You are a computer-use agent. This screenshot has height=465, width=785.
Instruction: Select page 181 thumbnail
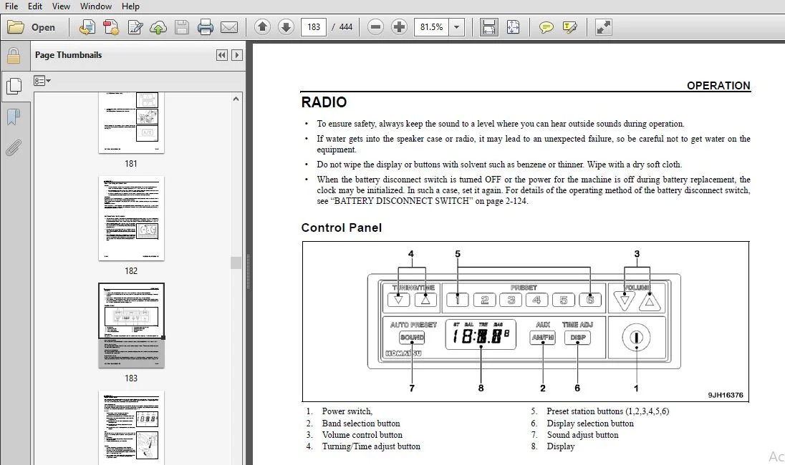tap(131, 122)
